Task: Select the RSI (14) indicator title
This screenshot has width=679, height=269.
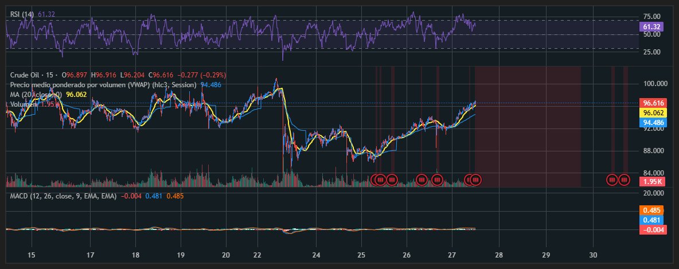Action: 22,14
